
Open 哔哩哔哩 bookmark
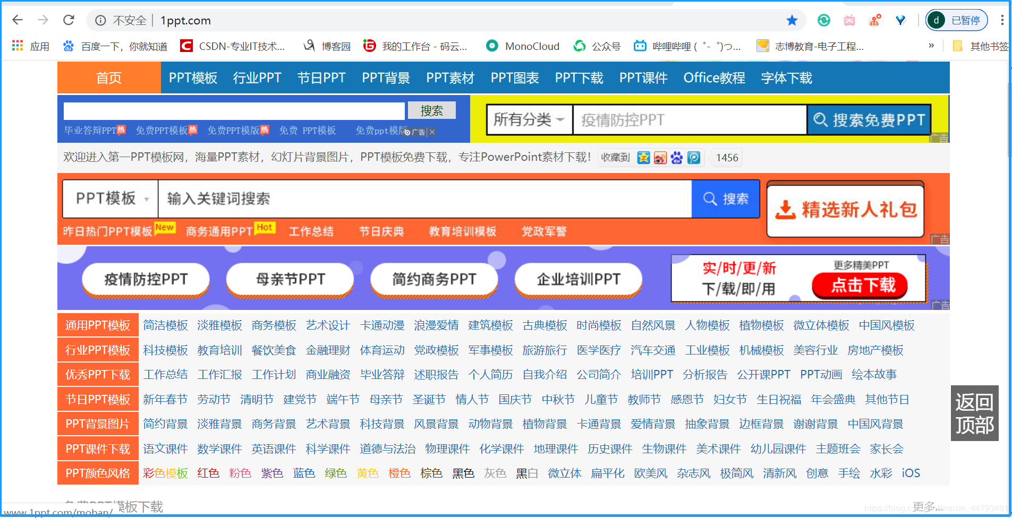[x=687, y=46]
